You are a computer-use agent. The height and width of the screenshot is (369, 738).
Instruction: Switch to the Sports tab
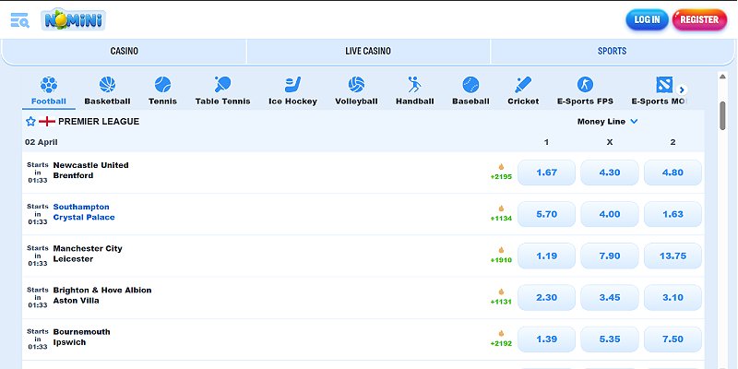(x=612, y=52)
